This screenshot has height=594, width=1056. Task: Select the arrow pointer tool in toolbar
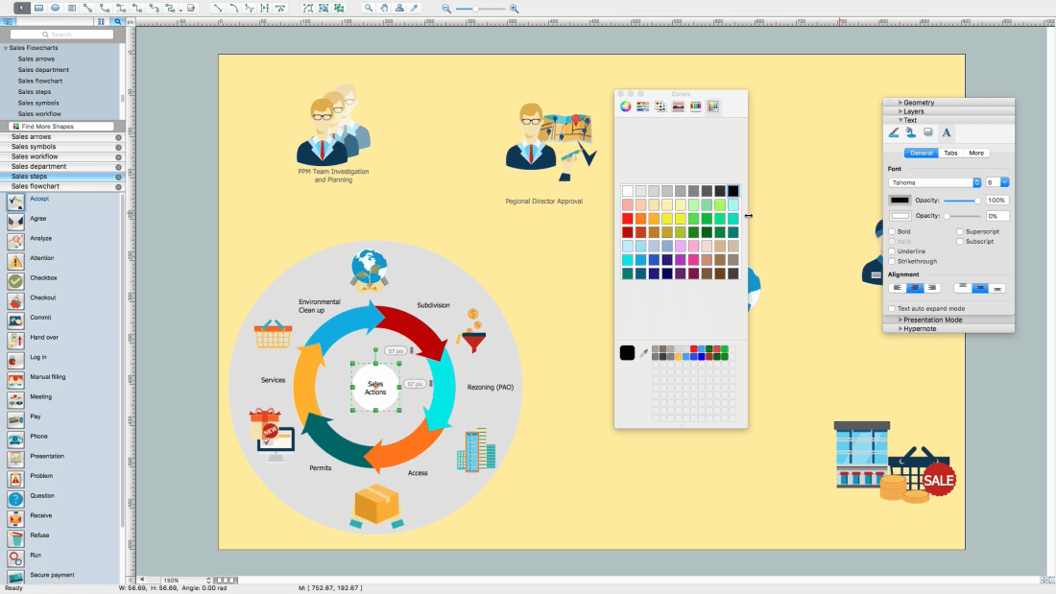tap(21, 8)
